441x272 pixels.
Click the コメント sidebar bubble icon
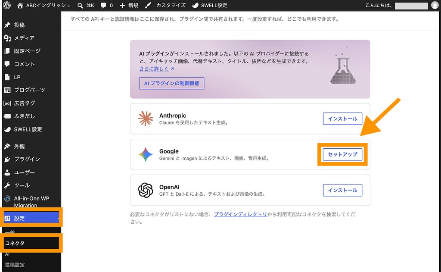coord(7,64)
